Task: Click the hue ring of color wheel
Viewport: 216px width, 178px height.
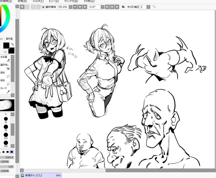Action: click(x=8, y=16)
